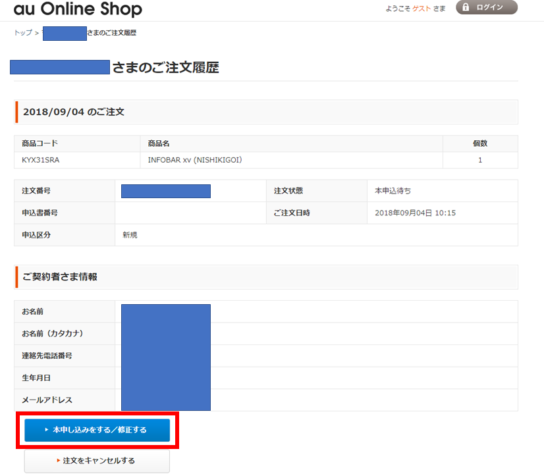Click the お名前（カタカナ） label
This screenshot has width=544, height=474.
pos(53,334)
